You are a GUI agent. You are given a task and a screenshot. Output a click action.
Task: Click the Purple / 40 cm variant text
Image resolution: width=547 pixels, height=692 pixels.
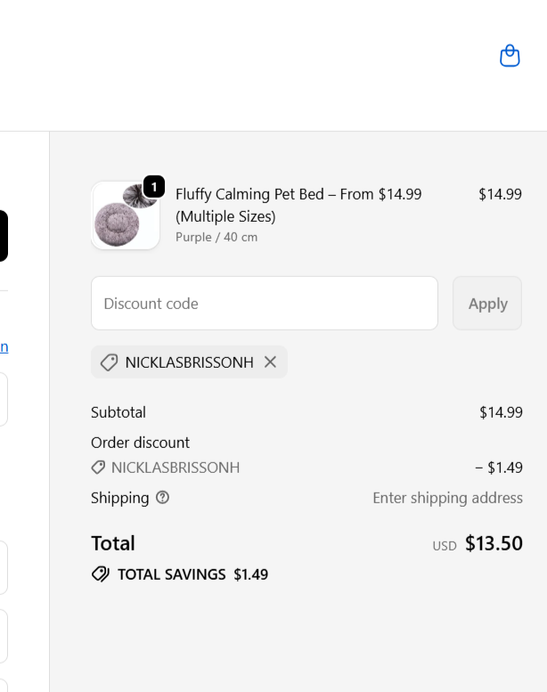click(216, 238)
